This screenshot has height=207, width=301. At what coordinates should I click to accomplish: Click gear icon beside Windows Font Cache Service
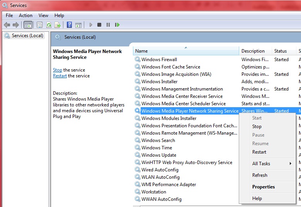(x=138, y=67)
